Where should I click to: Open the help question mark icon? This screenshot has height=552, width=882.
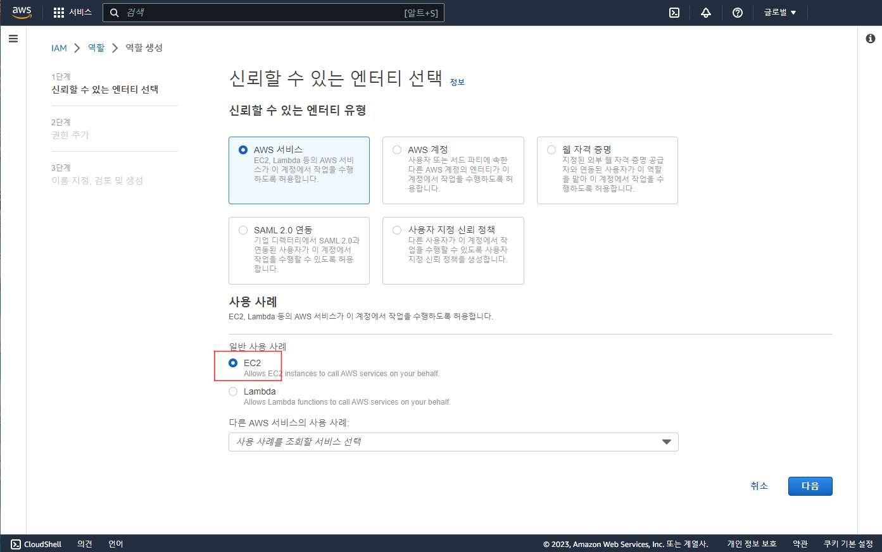738,13
